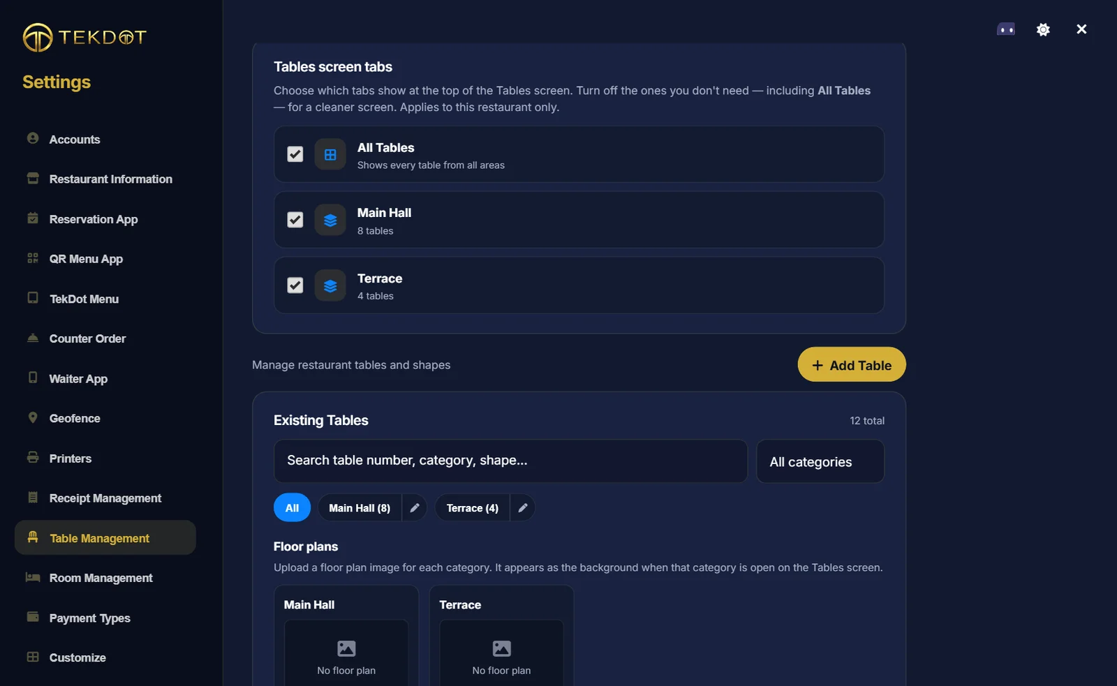Click the "4 tables" text under Terrace
This screenshot has width=1117, height=686.
click(376, 296)
